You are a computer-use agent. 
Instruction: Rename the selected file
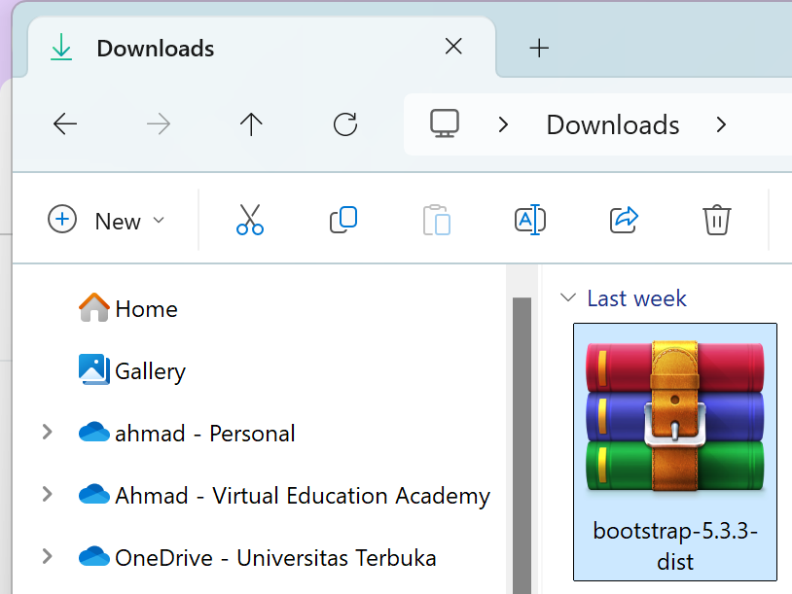point(530,220)
